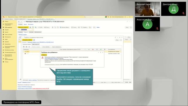188x106 pixels.
Task: Open НСИ и администрирование section in sidebar
Action: point(9,59)
